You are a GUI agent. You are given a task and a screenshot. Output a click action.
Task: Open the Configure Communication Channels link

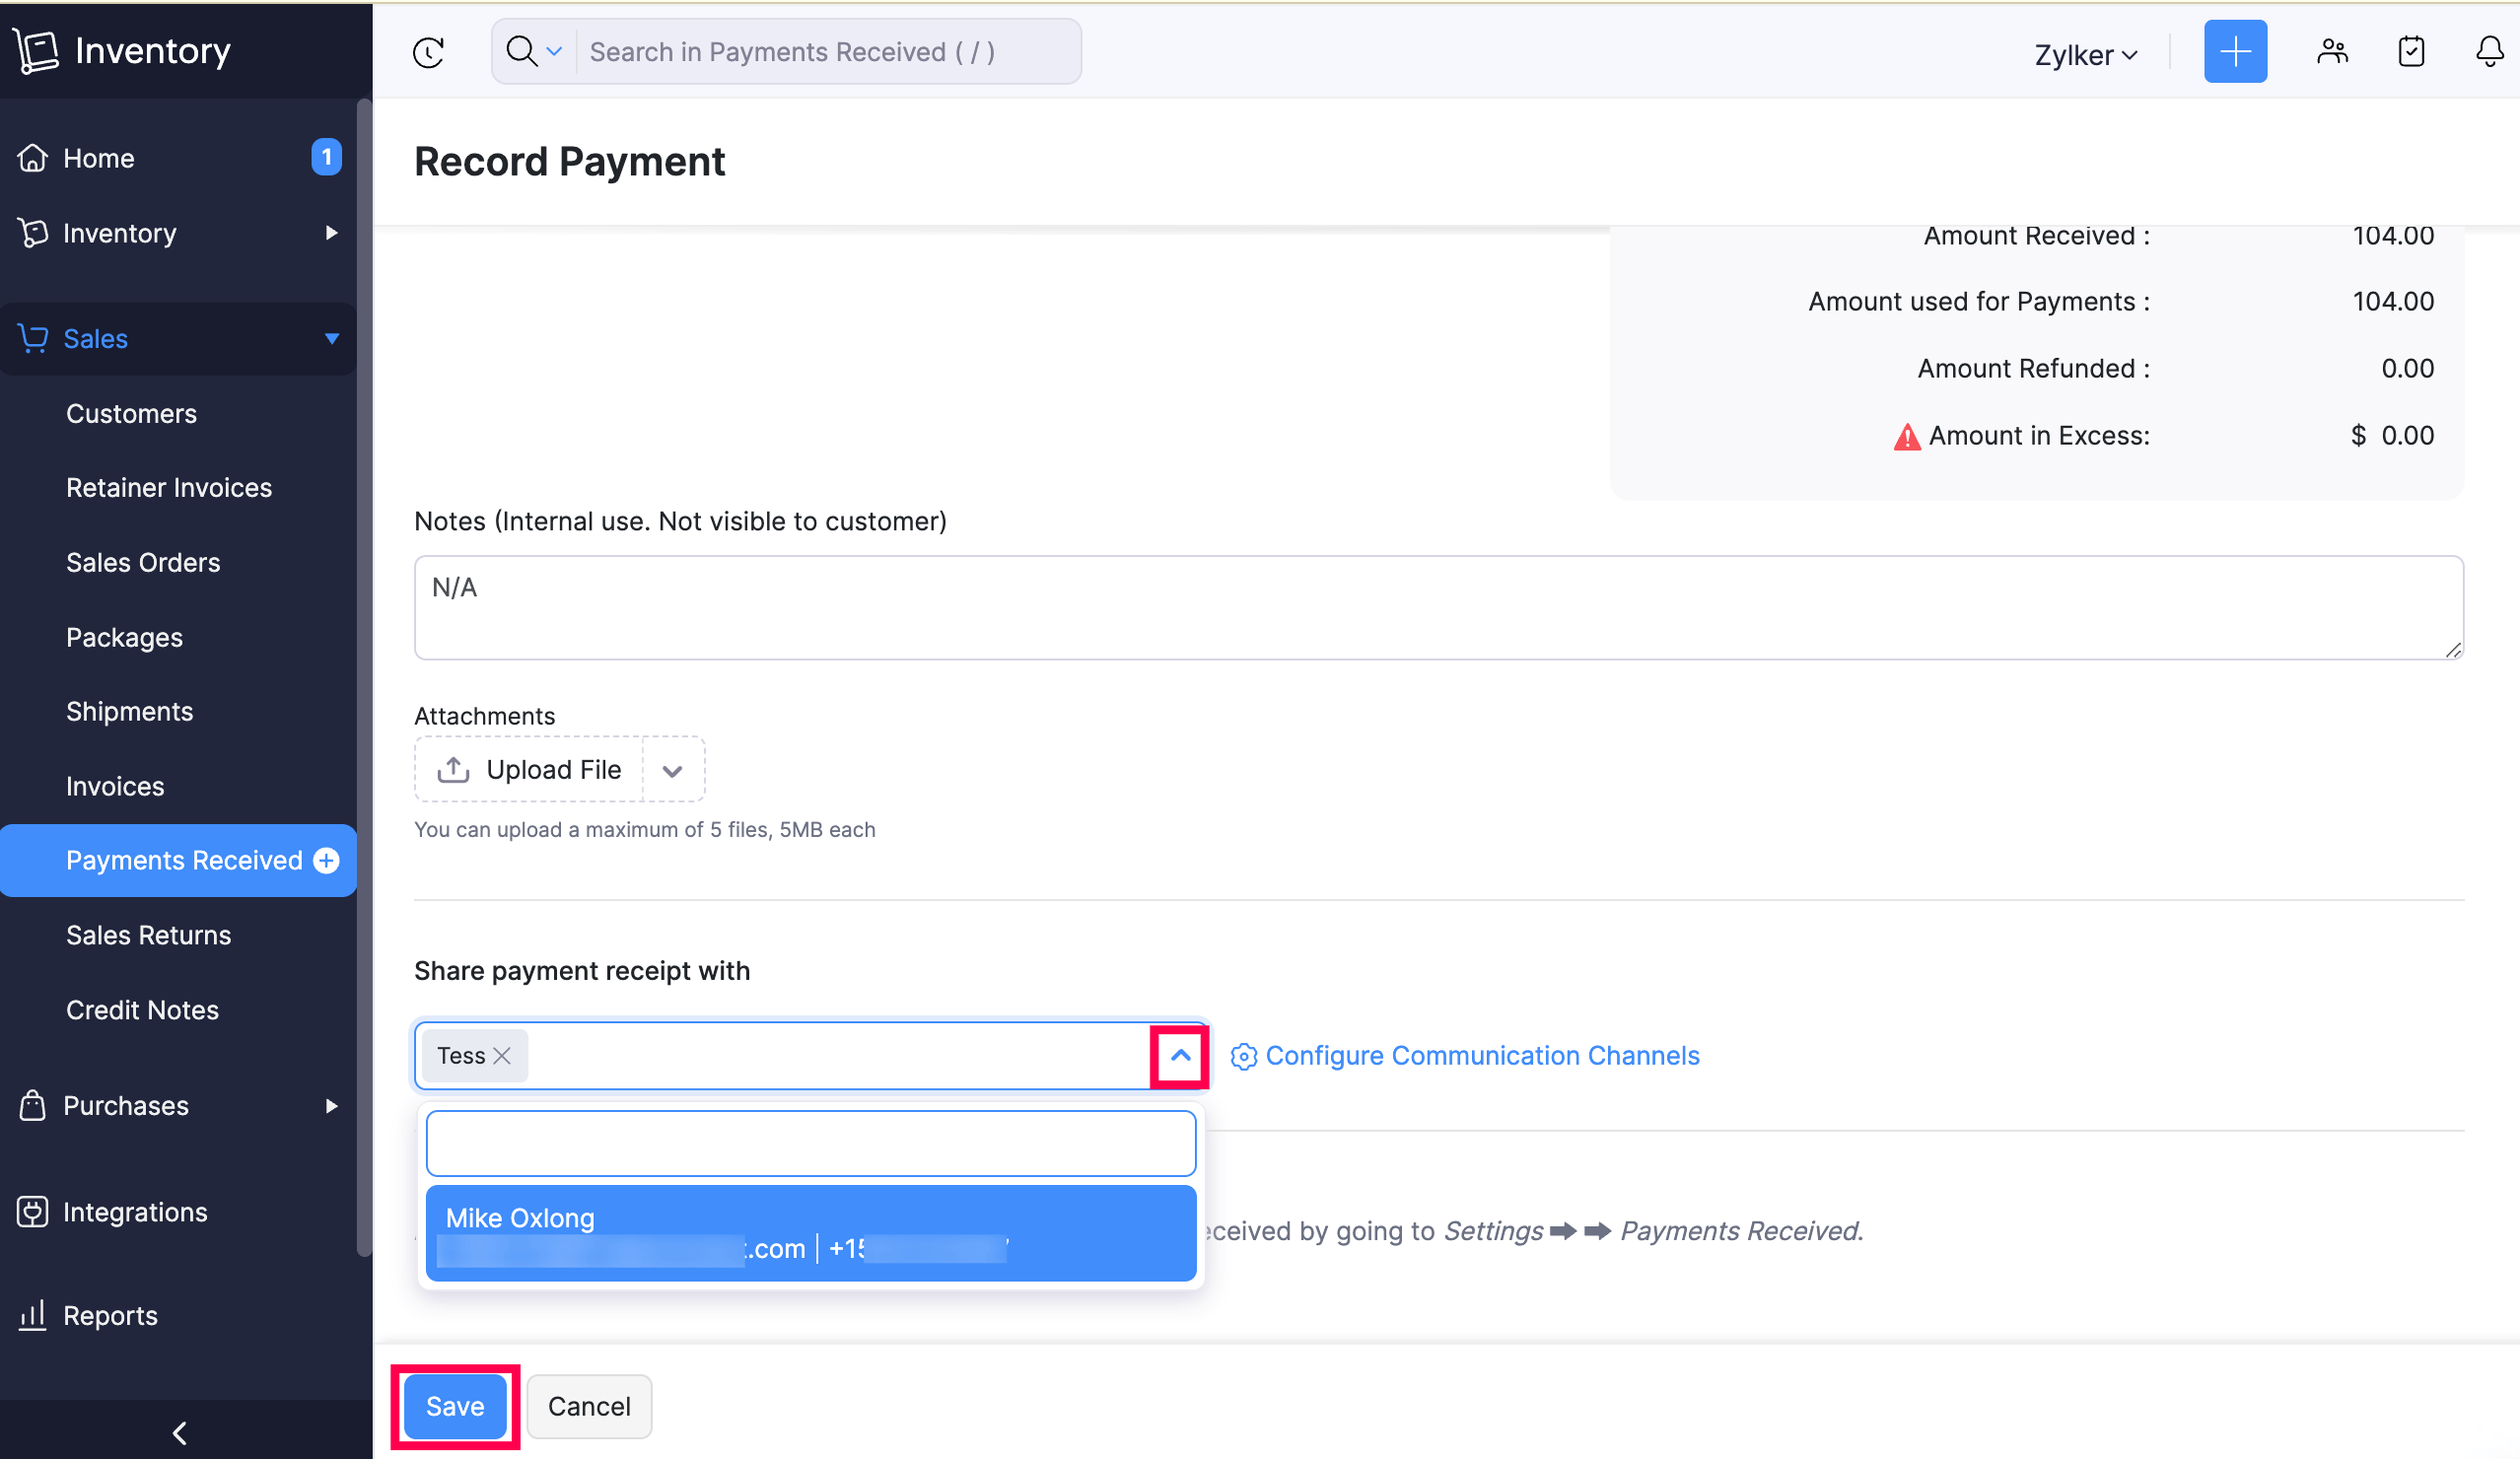tap(1482, 1055)
